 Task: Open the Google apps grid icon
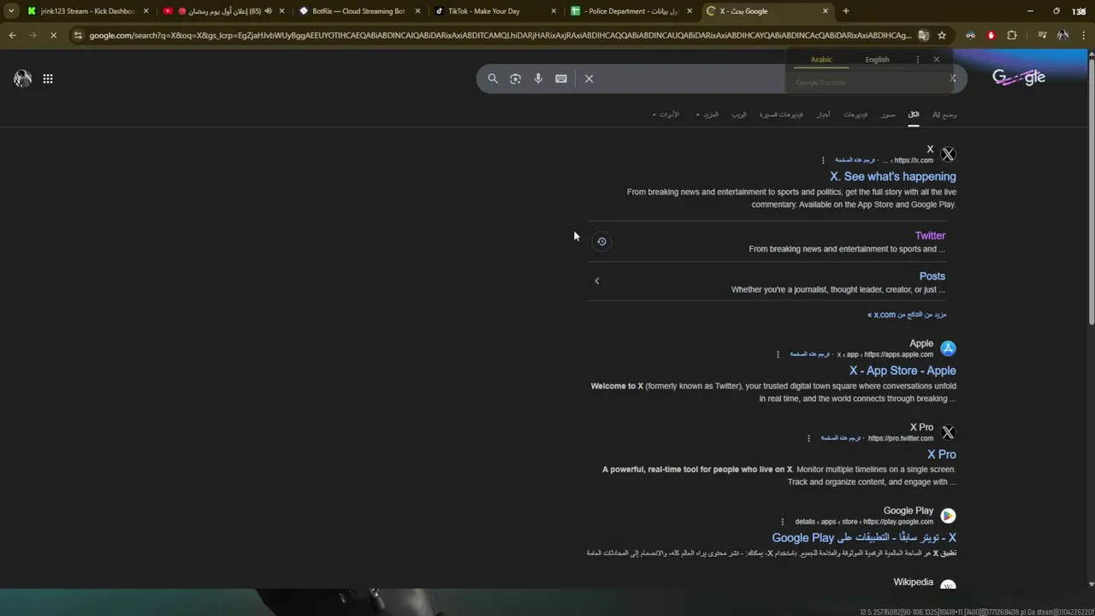point(48,79)
